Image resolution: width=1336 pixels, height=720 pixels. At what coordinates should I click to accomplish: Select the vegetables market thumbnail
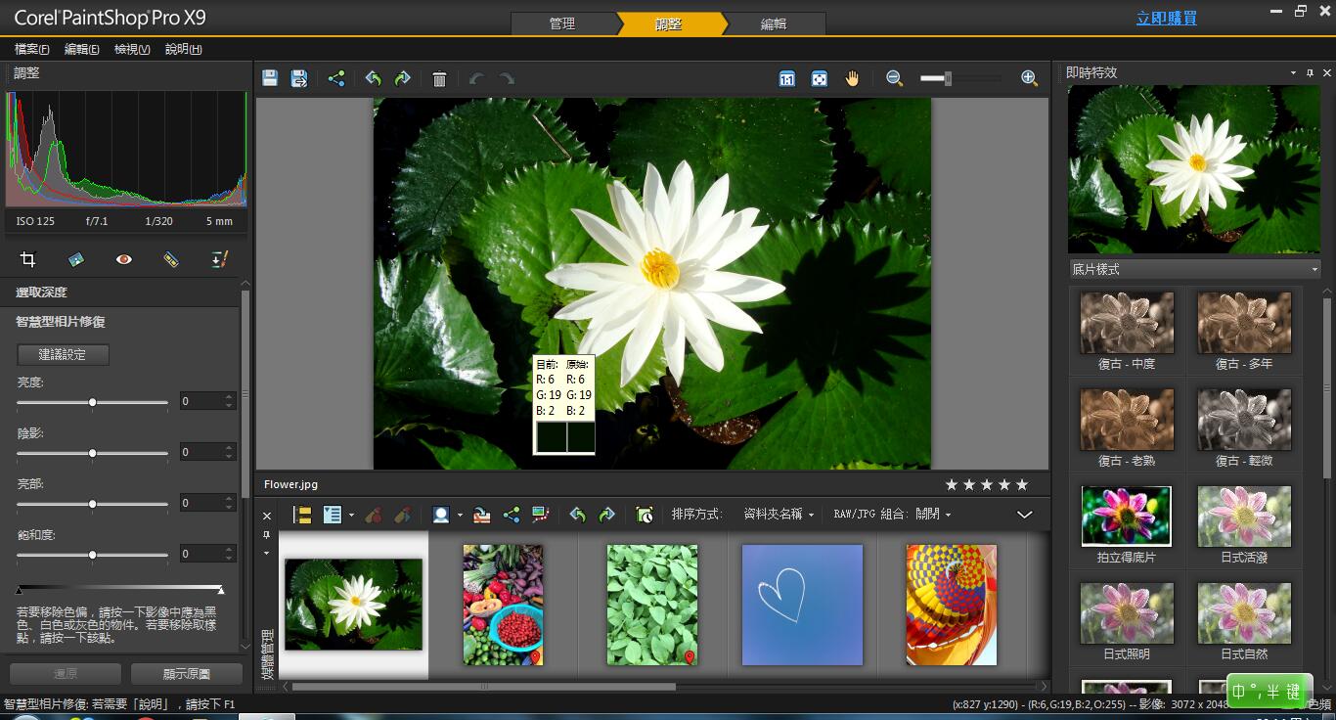503,605
